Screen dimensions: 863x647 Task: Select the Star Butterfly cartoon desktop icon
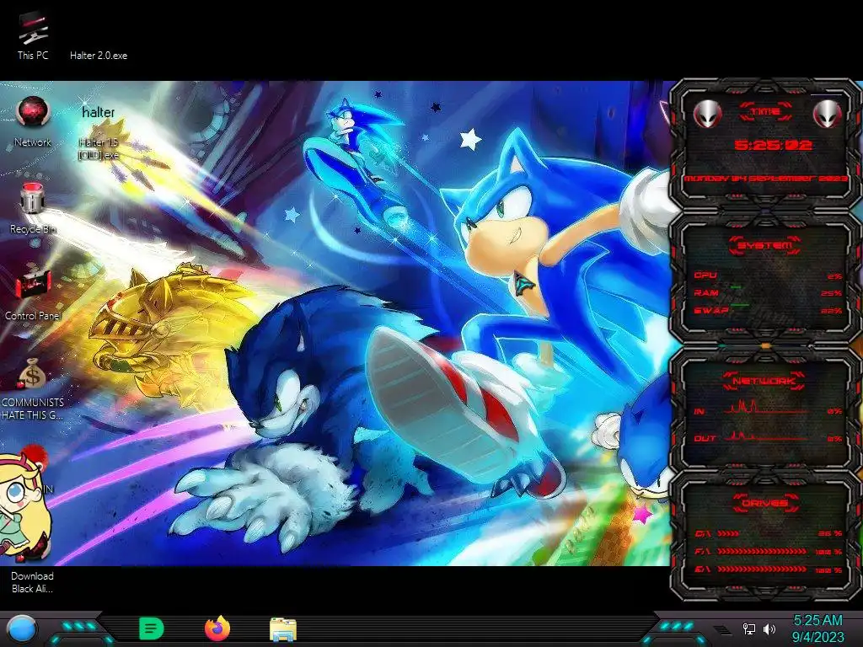pyautogui.click(x=26, y=502)
